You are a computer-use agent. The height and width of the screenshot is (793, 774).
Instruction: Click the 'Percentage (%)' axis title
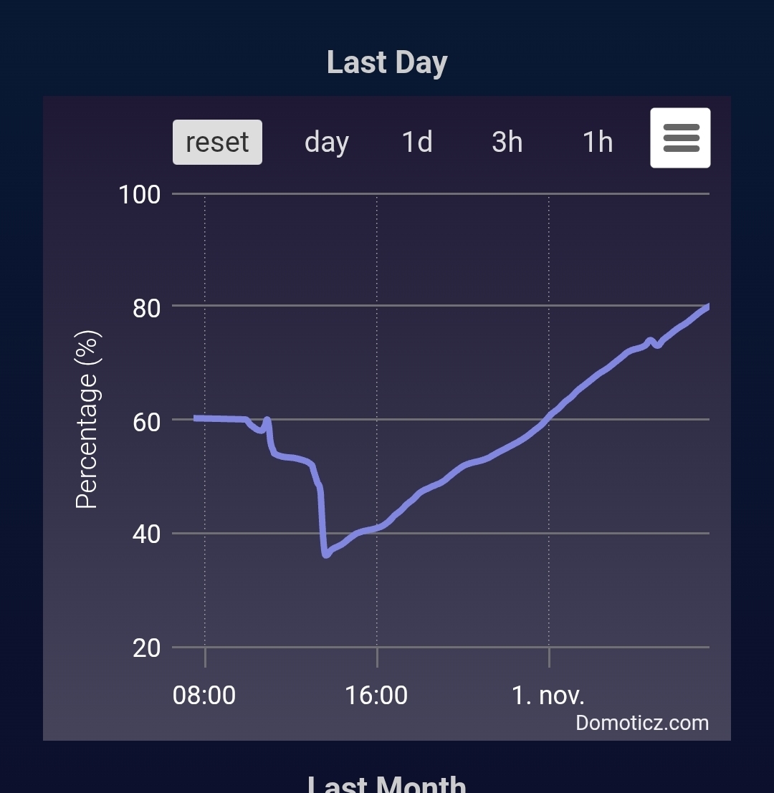(87, 420)
